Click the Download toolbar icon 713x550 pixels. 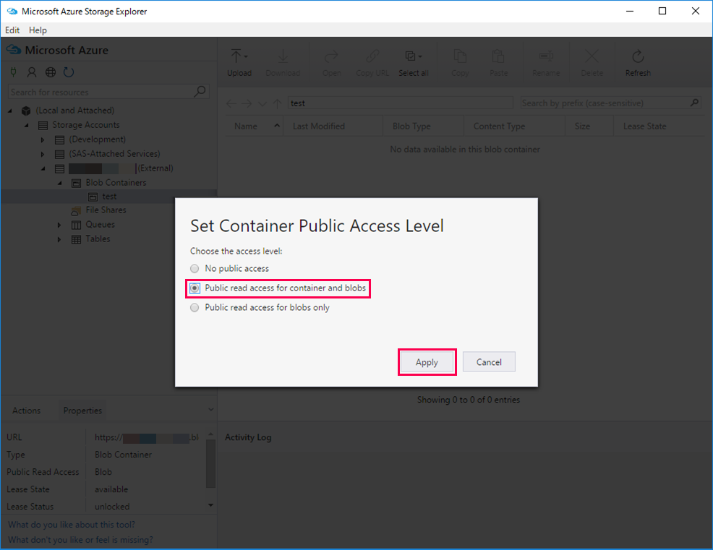point(283,56)
